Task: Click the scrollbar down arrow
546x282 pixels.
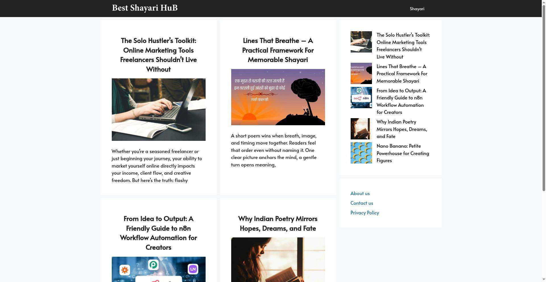Action: point(544,280)
